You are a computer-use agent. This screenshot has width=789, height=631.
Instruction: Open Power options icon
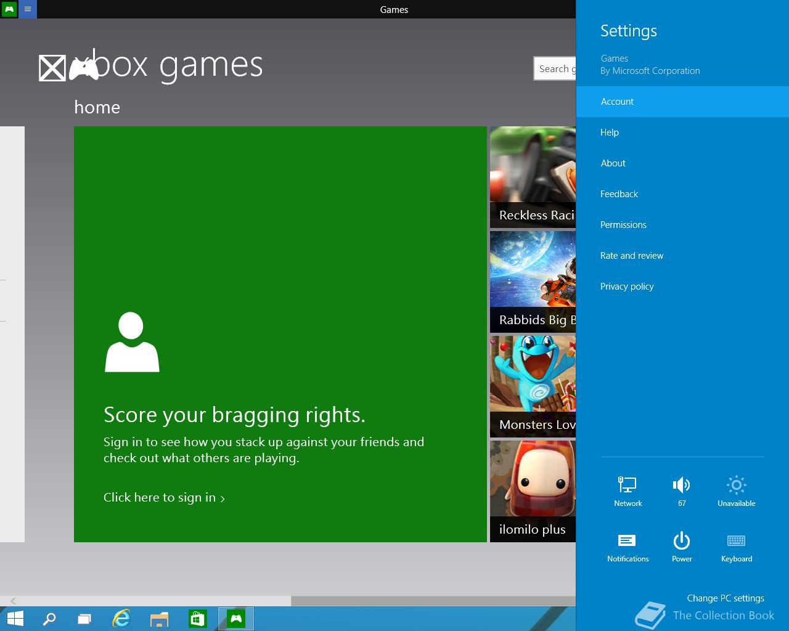(682, 547)
